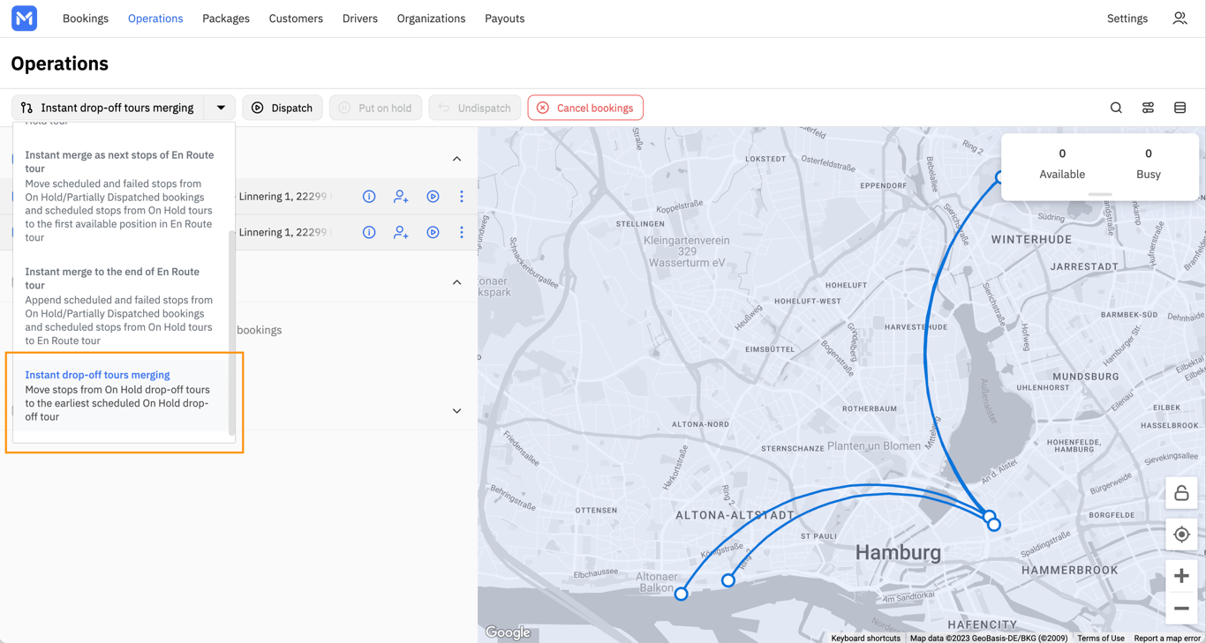
Task: Center map on current location
Action: [1181, 535]
